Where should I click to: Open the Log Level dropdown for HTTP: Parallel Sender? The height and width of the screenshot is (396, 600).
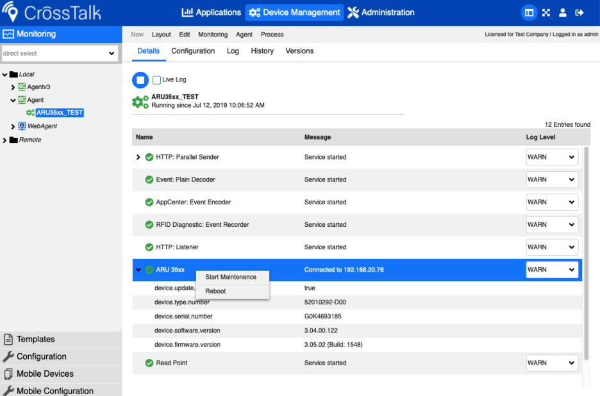pos(552,157)
